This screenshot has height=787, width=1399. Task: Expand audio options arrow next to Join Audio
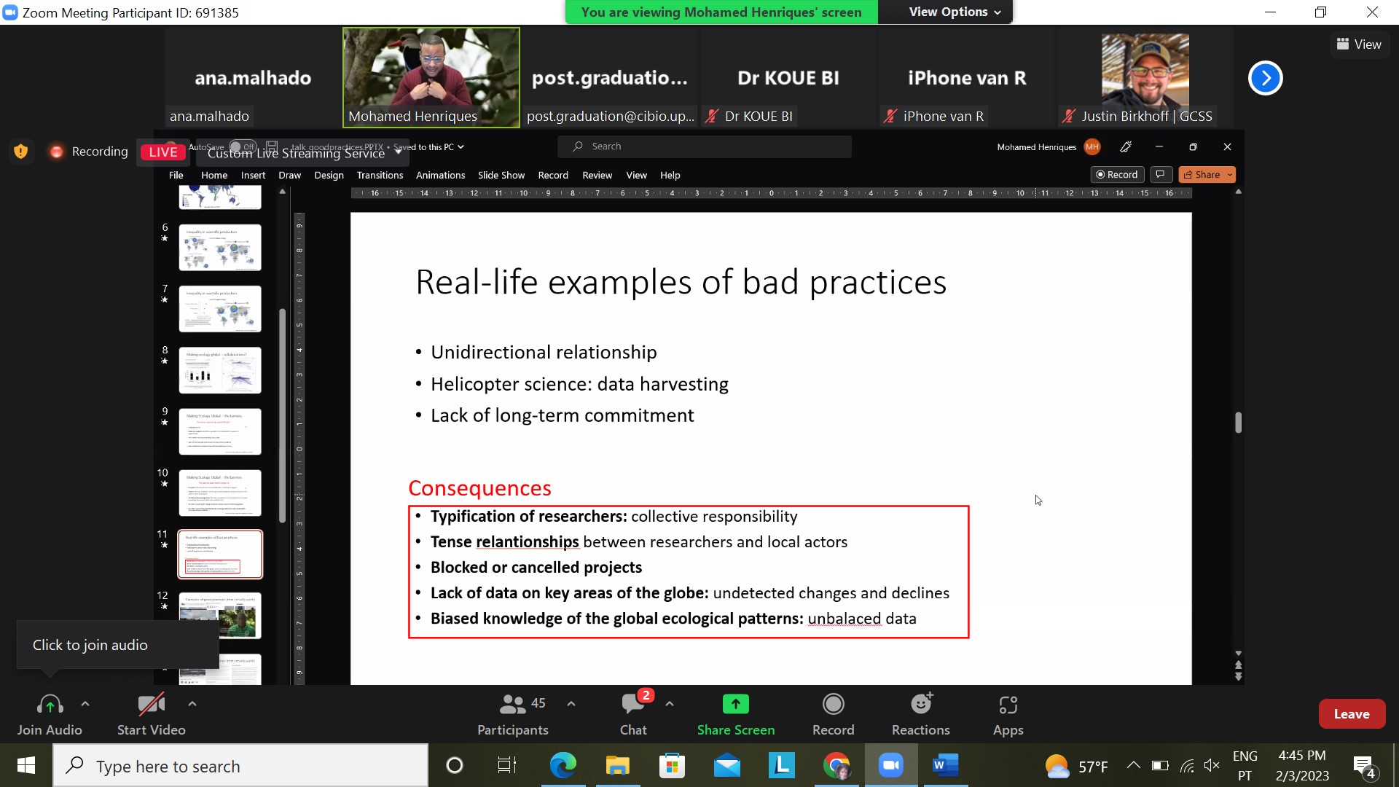[85, 704]
